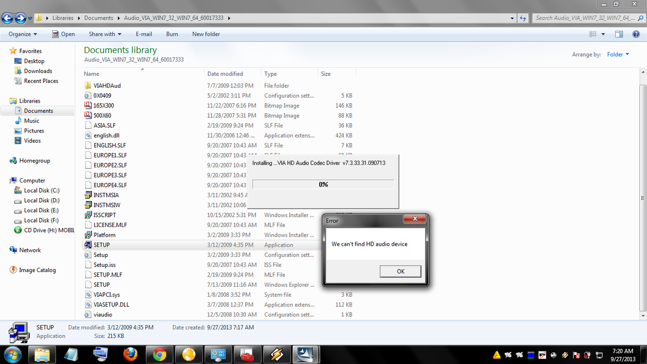This screenshot has width=647, height=364.
Task: Open Local Disk (E:)
Action: coord(41,210)
